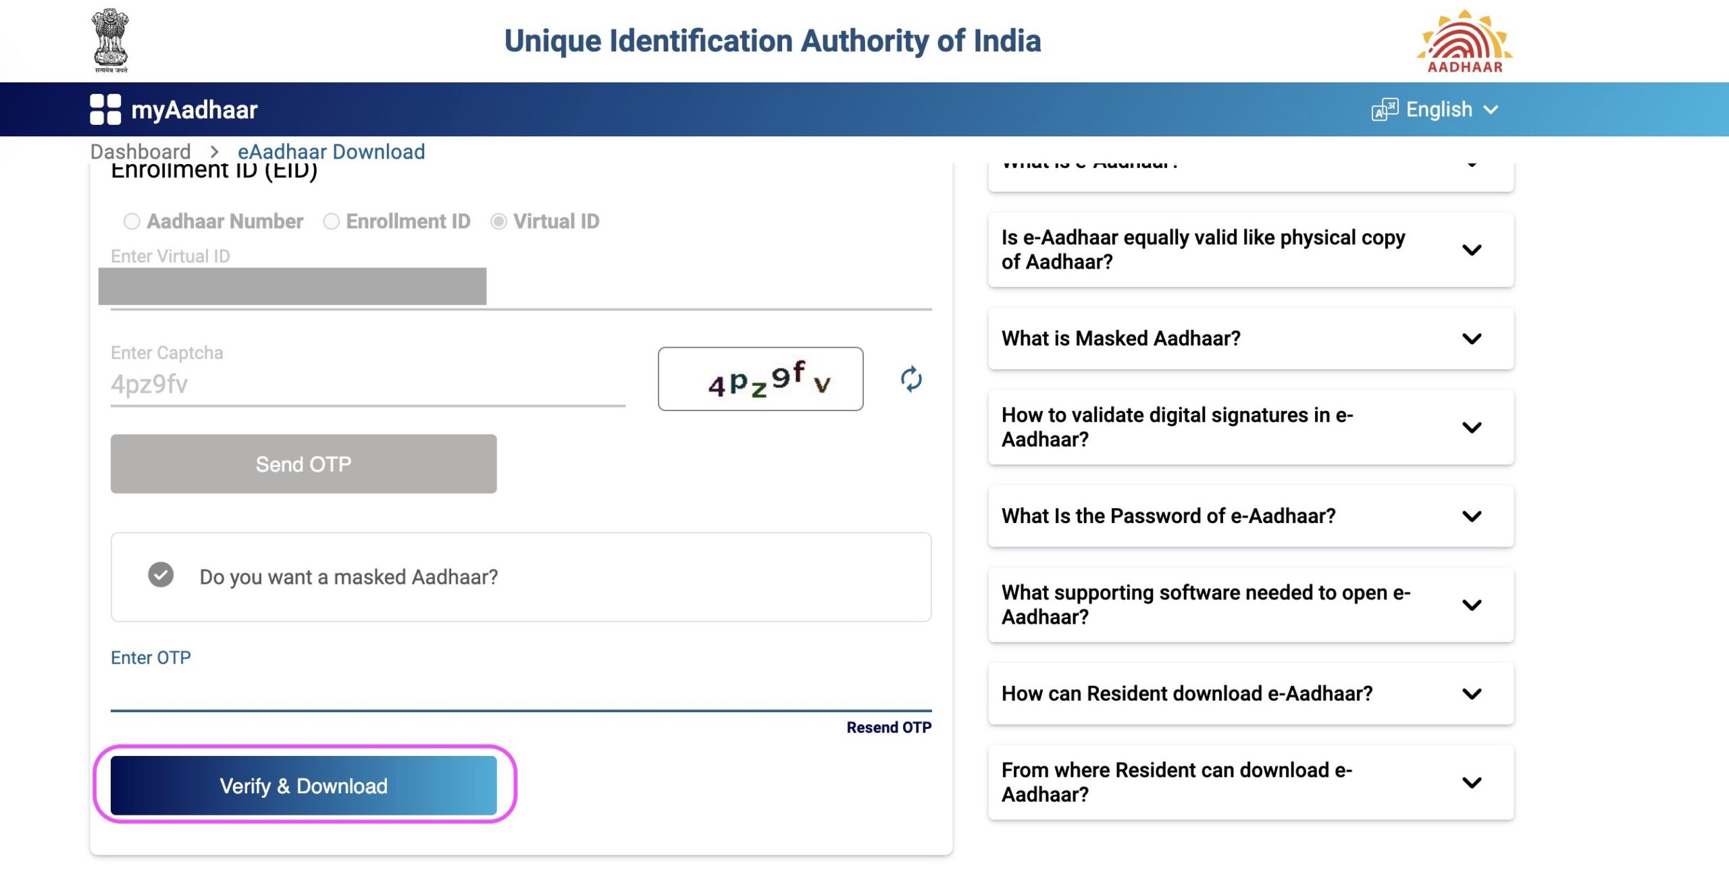Click the Verify & Download button
Viewport: 1729px width, 893px height.
point(303,785)
